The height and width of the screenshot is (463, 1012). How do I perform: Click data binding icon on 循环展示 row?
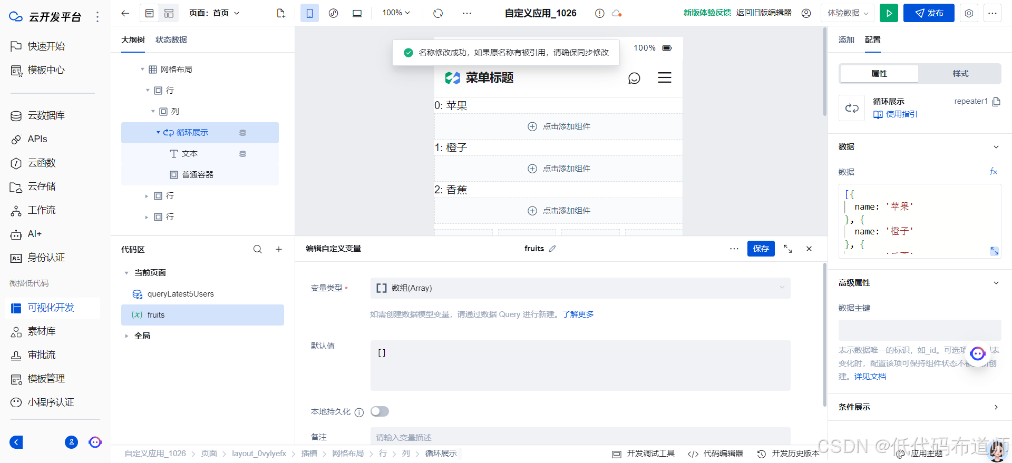(x=242, y=133)
